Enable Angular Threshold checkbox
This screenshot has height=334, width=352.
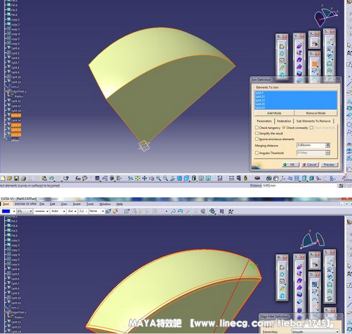(x=257, y=153)
